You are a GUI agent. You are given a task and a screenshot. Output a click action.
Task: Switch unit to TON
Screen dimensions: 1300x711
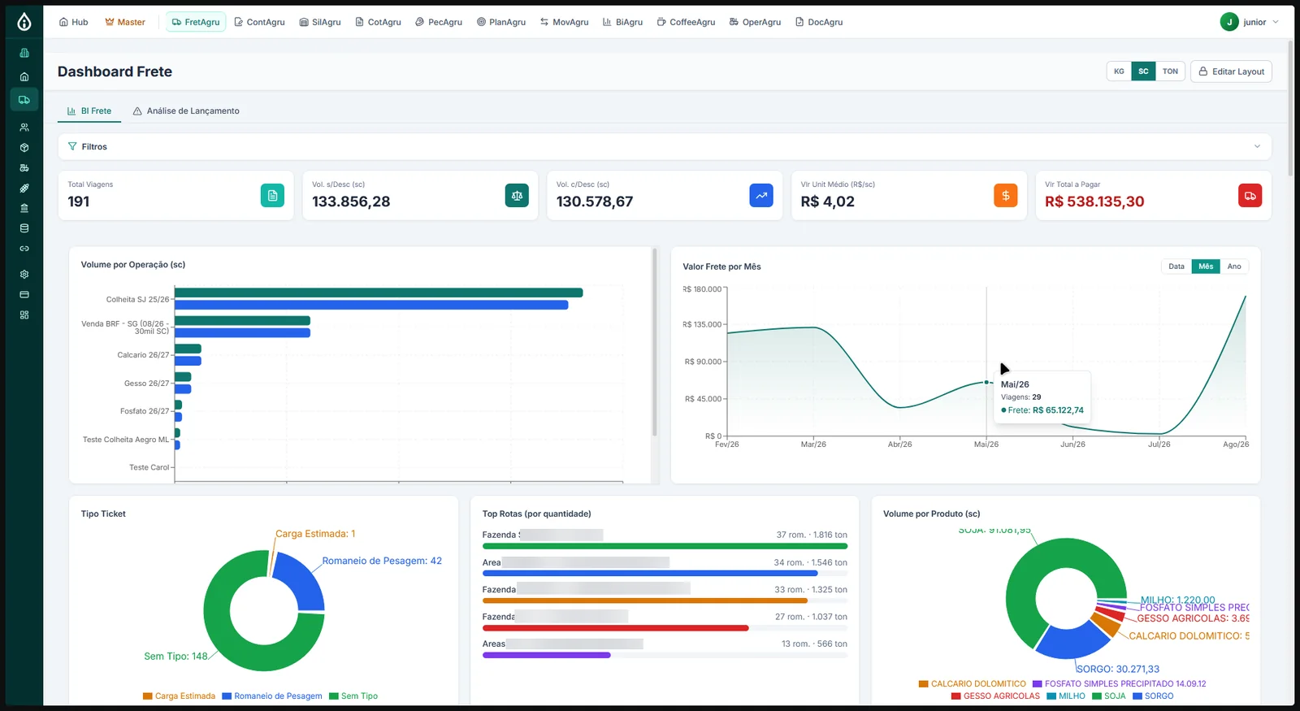point(1170,72)
